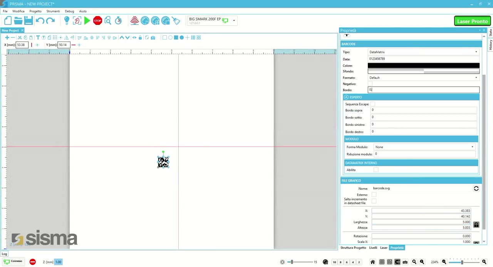Tick the Sequenza Escape checkbox
The height and width of the screenshot is (267, 493).
[x=372, y=104]
